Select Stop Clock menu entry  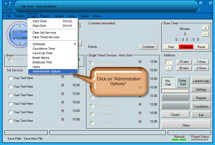point(53,26)
